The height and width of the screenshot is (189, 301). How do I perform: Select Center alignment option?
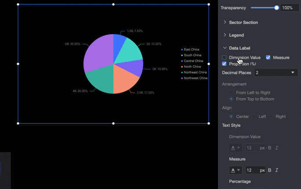pos(231,116)
